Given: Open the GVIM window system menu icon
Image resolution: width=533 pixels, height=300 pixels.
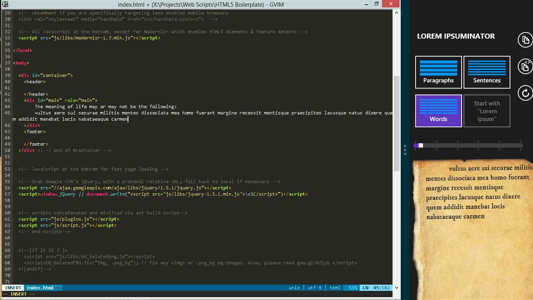Looking at the screenshot, I should (x=6, y=4).
